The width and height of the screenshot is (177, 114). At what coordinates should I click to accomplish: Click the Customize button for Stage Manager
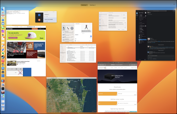tap(124, 15)
